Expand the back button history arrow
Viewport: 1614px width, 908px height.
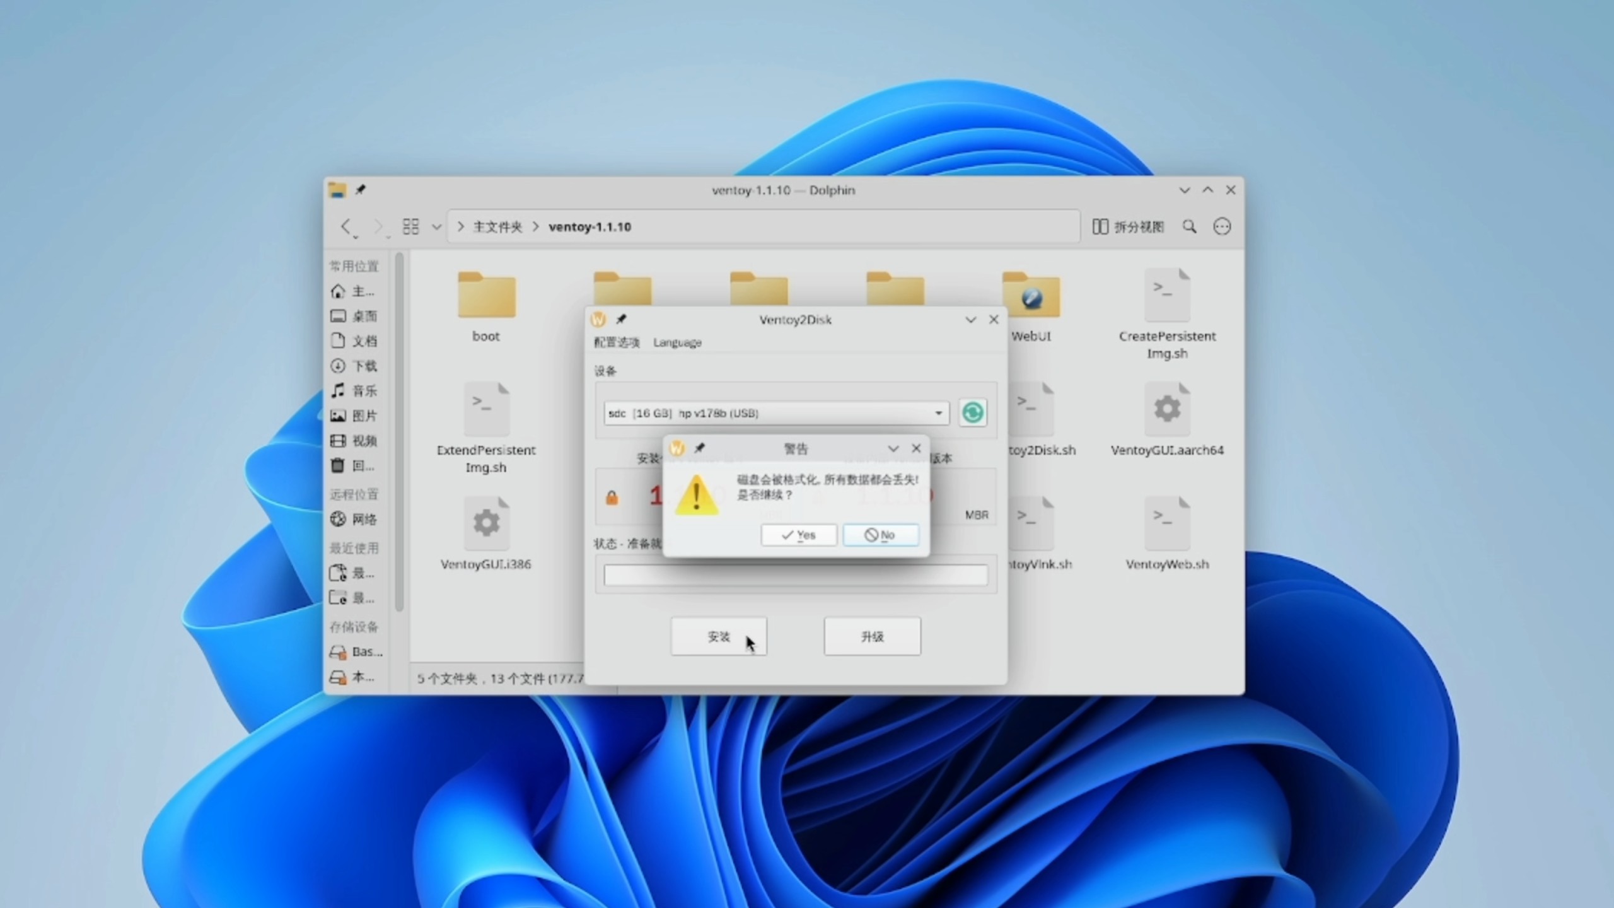pos(356,236)
